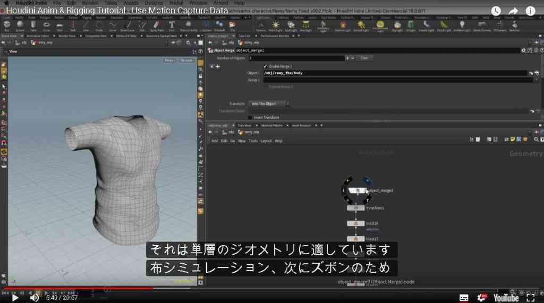Screen dimensions: 544x303
Task: Mute the YouTube video volume
Action: [x=34, y=298]
